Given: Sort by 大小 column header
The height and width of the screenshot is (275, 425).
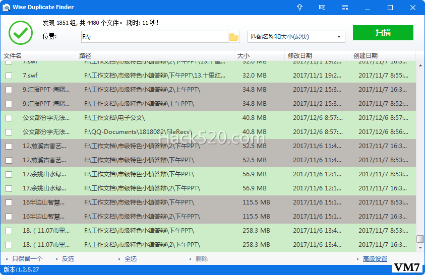Looking at the screenshot, I should tap(260, 56).
